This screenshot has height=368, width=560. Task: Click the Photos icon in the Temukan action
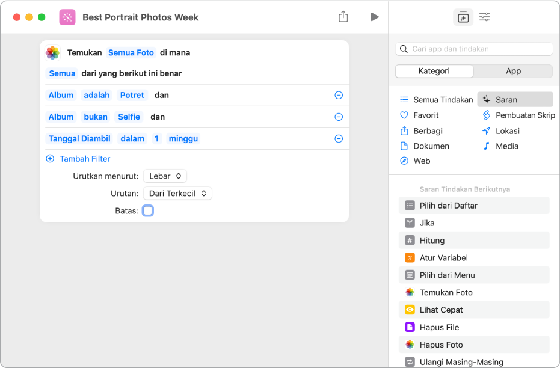coord(53,53)
